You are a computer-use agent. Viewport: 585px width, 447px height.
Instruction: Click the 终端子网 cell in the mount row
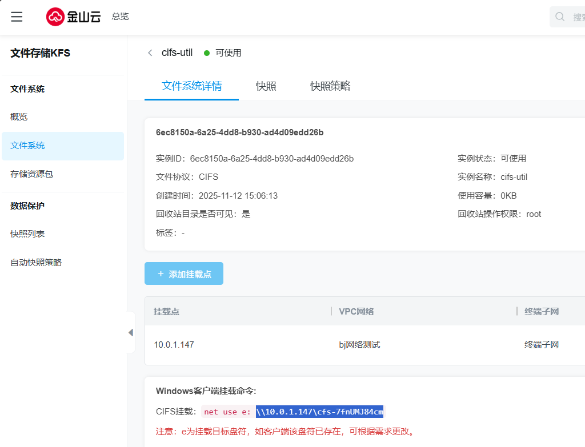click(x=541, y=345)
